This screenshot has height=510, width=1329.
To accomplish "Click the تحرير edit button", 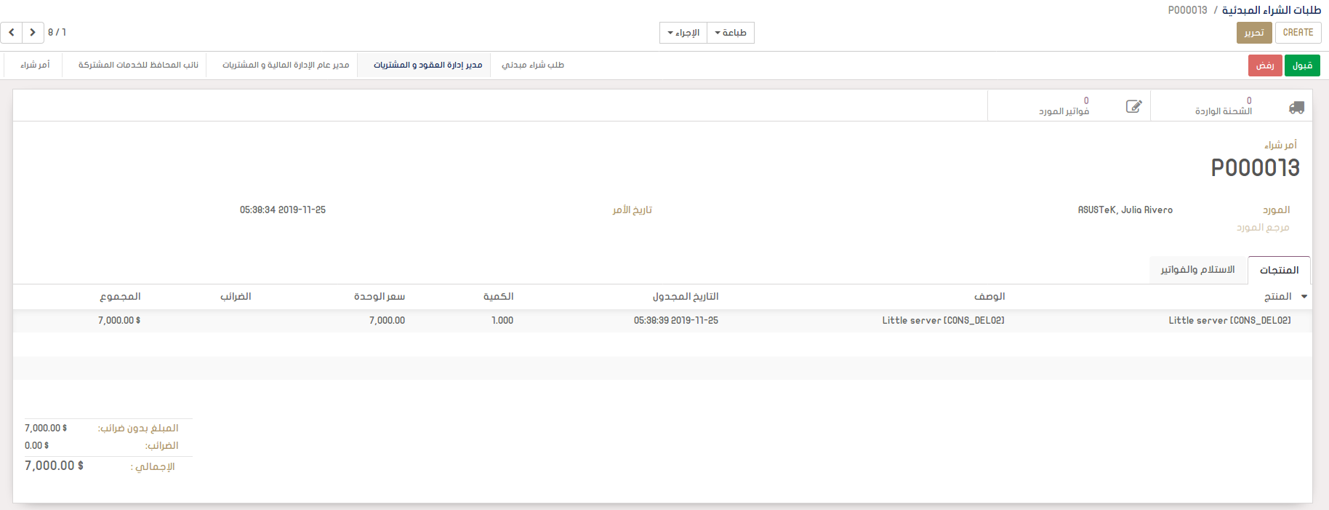I will 1254,33.
